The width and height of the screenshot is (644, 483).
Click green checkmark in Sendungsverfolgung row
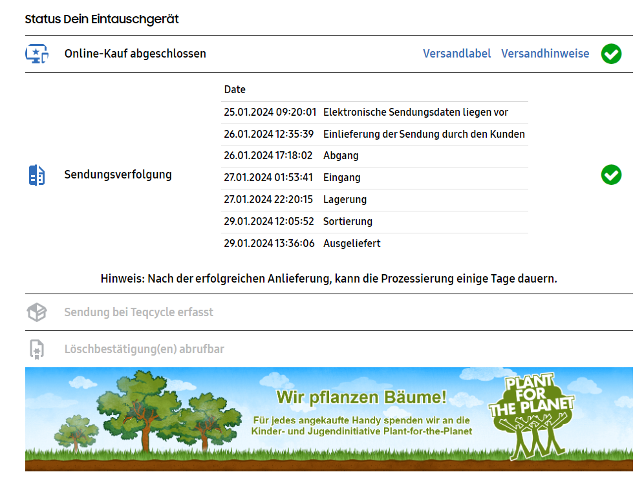611,175
